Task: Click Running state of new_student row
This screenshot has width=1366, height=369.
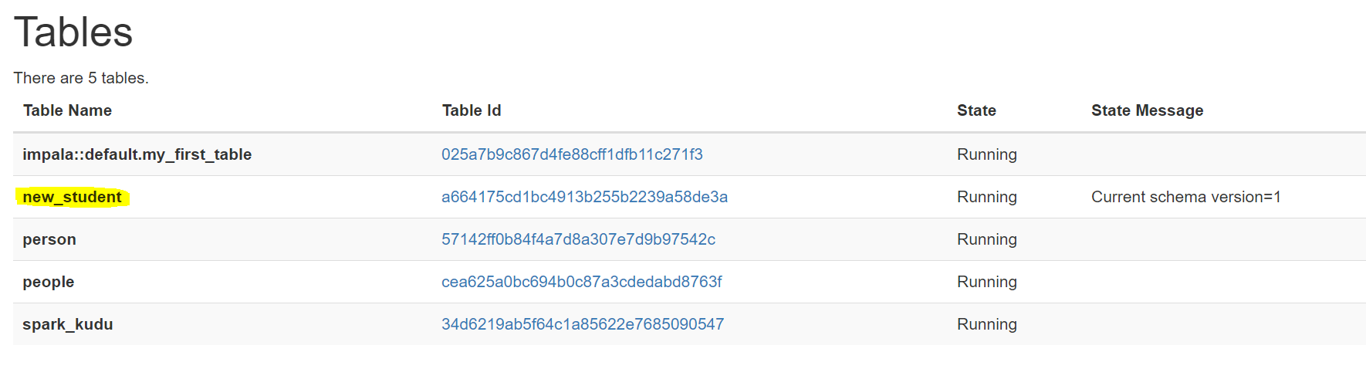Action: coord(986,197)
